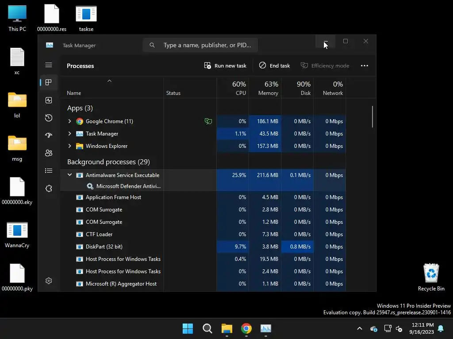The height and width of the screenshot is (339, 453).
Task: Click DiskPart's 0.8 MB/s disk cell
Action: click(297, 247)
